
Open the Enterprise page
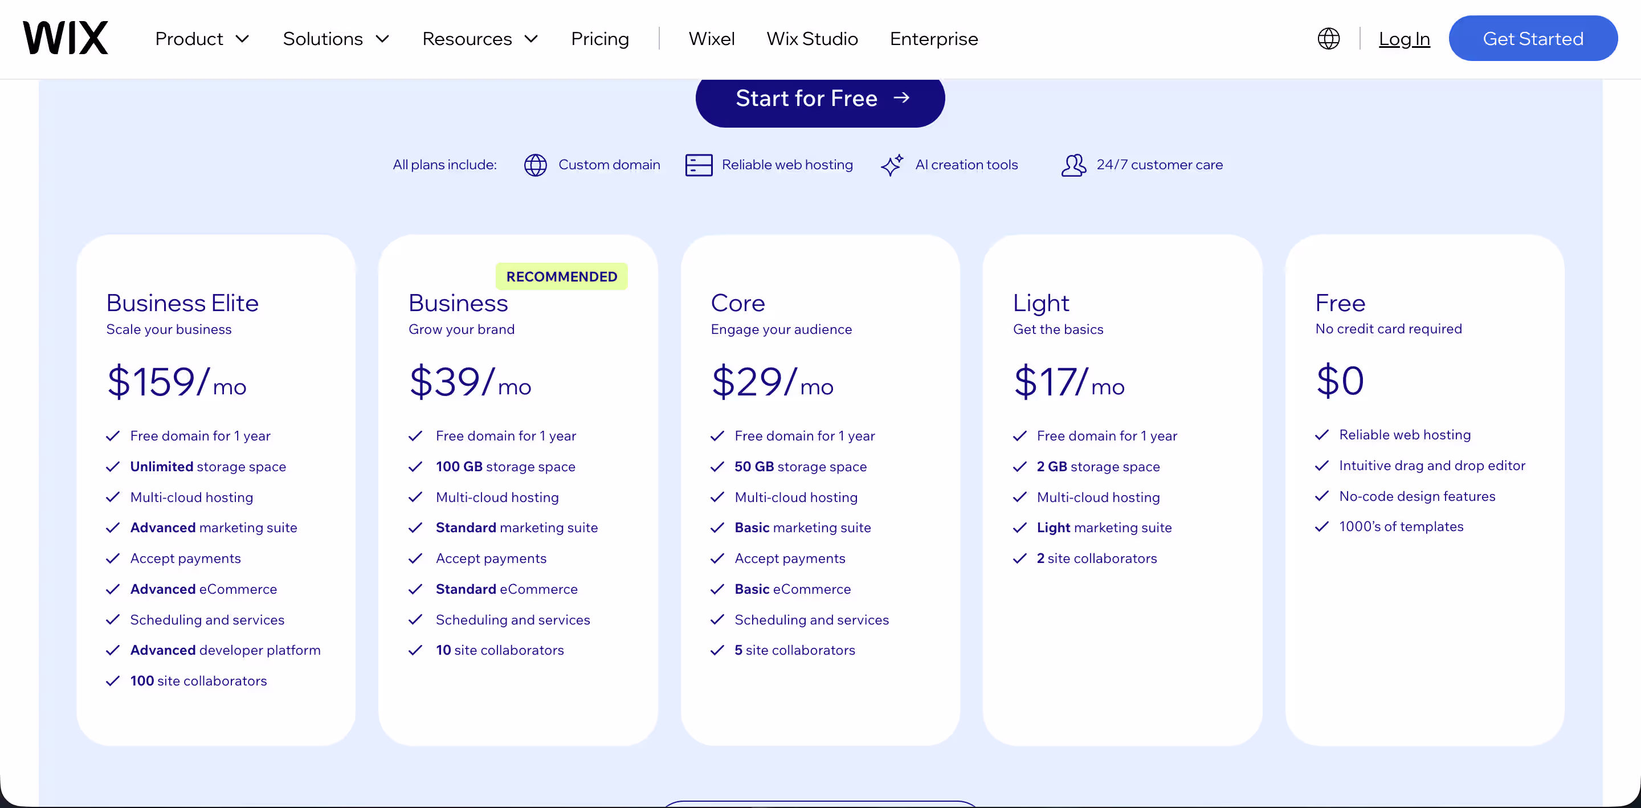point(934,39)
